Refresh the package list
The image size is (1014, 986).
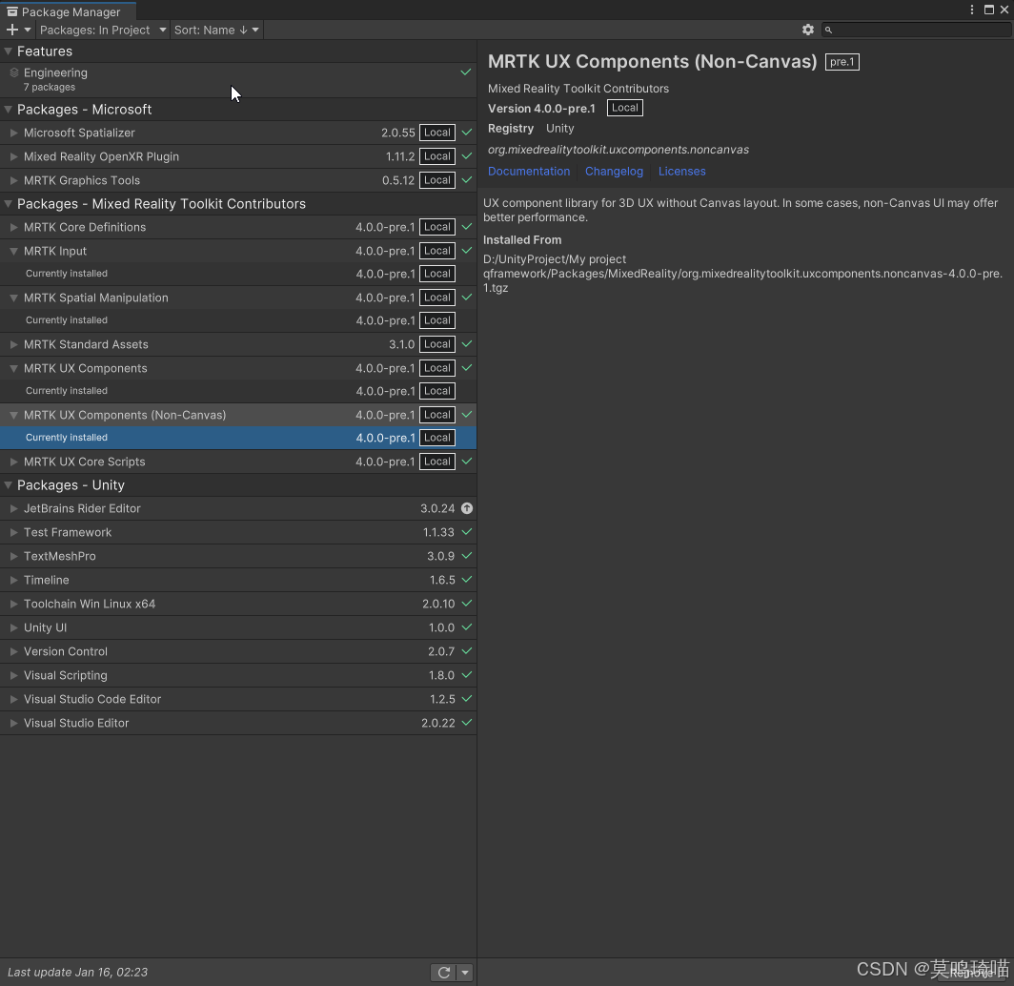444,973
